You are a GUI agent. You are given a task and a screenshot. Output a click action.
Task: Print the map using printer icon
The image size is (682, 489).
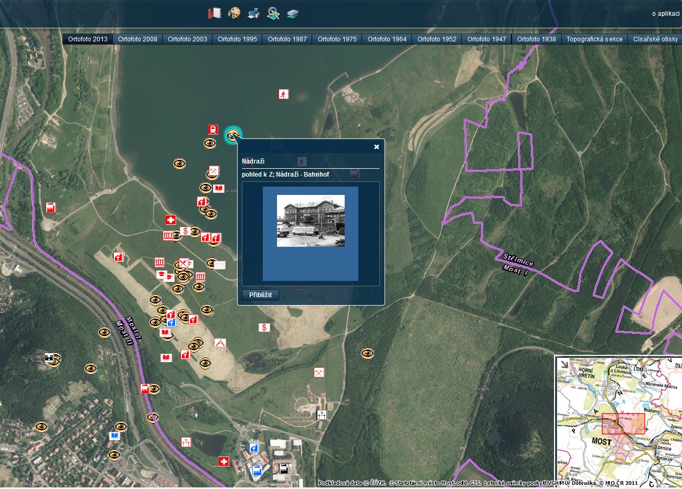coord(253,13)
